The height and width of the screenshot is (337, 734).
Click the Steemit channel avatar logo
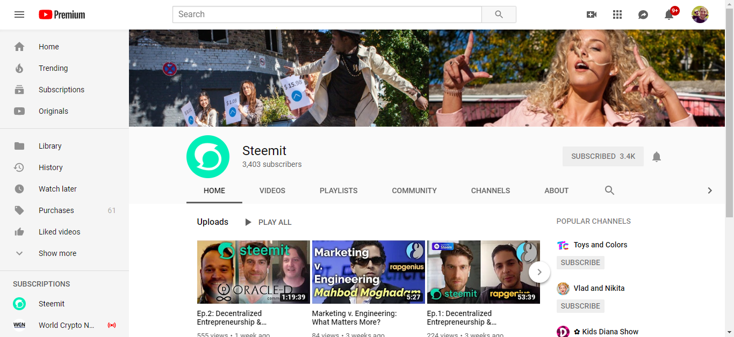click(x=208, y=157)
